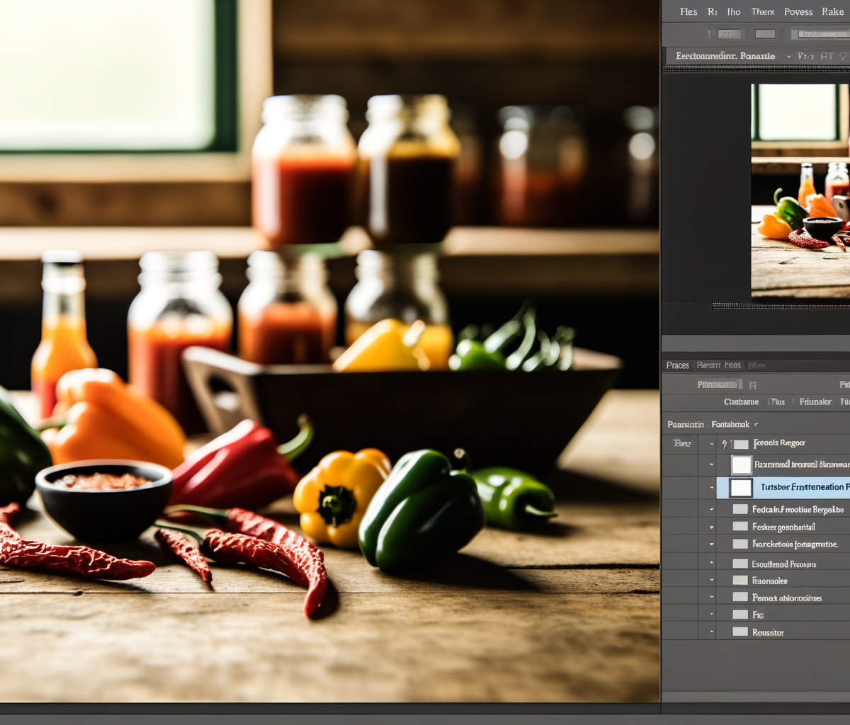
Task: Open the Fles menu
Action: tap(688, 12)
